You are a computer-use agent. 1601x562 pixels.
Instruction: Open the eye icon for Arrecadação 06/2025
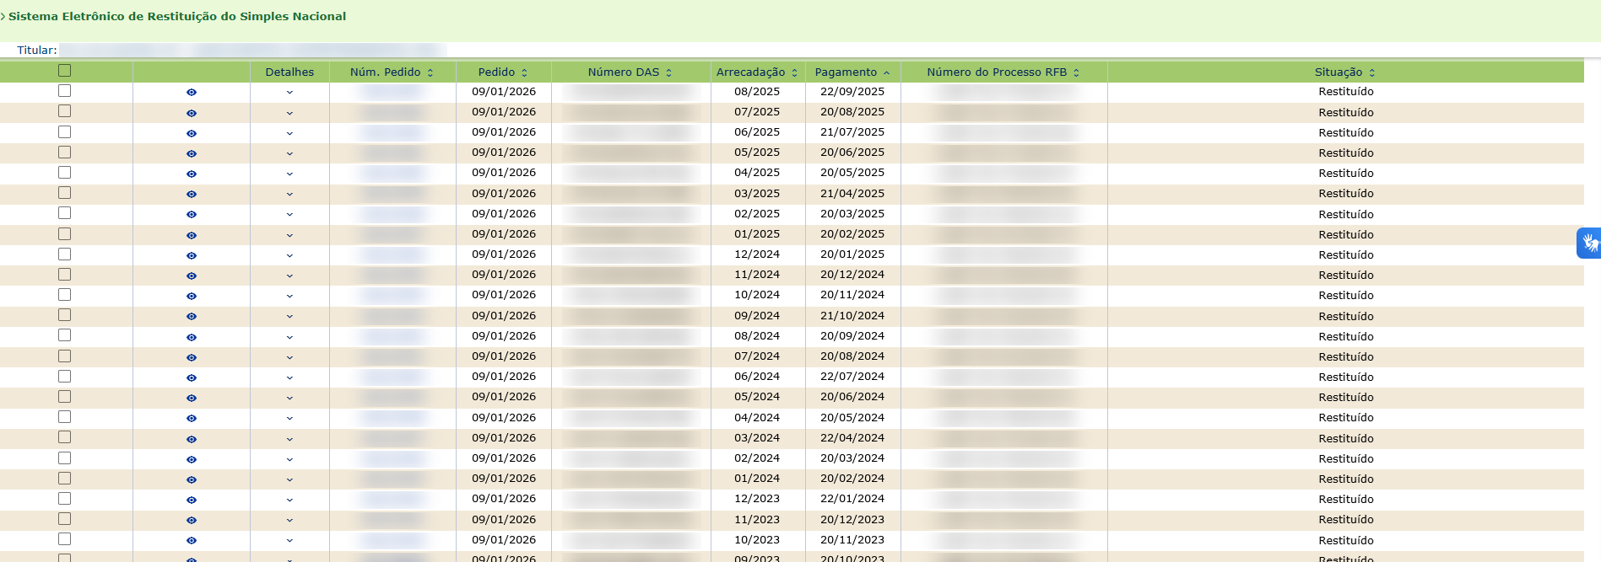point(192,133)
